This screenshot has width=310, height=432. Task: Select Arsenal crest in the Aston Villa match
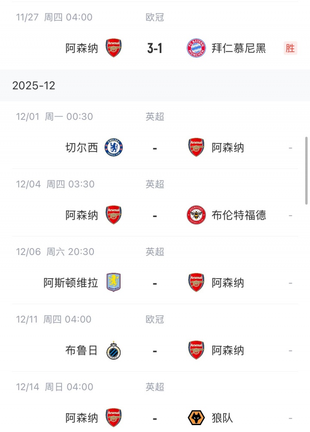tap(196, 283)
